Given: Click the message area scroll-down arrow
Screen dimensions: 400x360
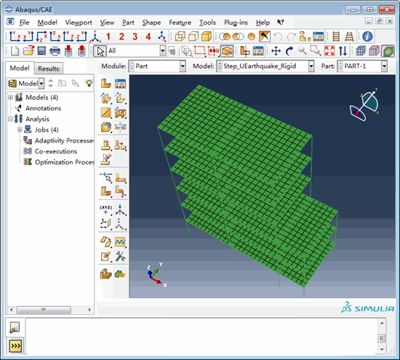Looking at the screenshot, I should (x=382, y=349).
